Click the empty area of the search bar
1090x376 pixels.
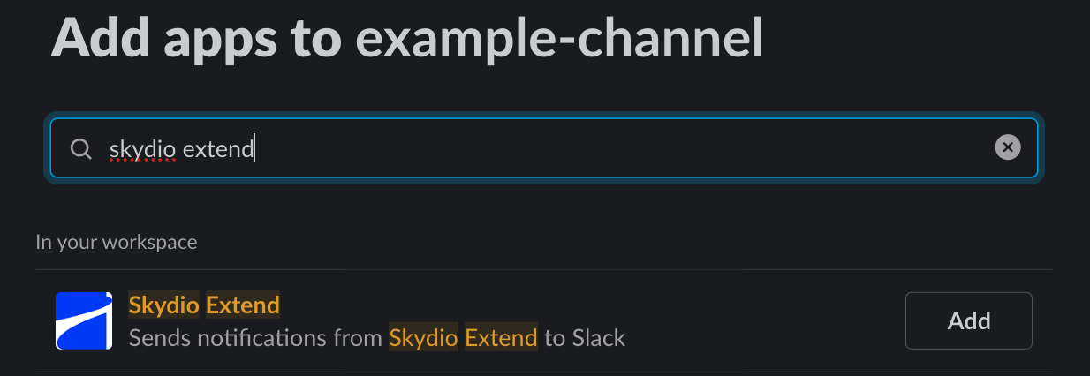click(618, 148)
